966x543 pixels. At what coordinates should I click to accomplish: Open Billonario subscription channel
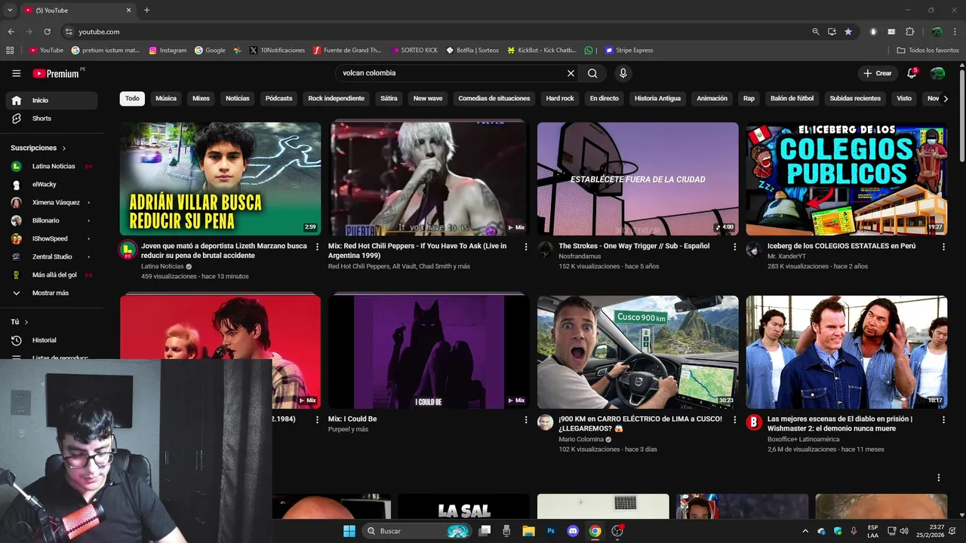click(51, 220)
